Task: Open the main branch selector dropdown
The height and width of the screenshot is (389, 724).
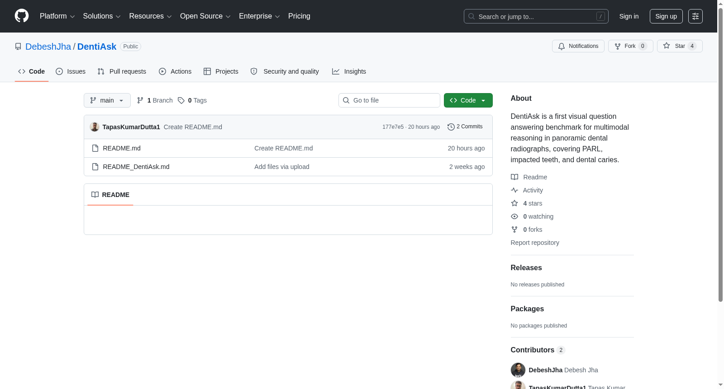Action: (107, 100)
